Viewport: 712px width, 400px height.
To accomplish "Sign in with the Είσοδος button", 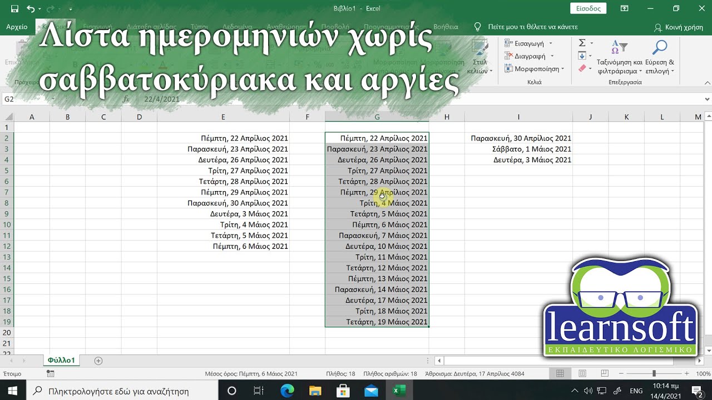I will (x=588, y=8).
